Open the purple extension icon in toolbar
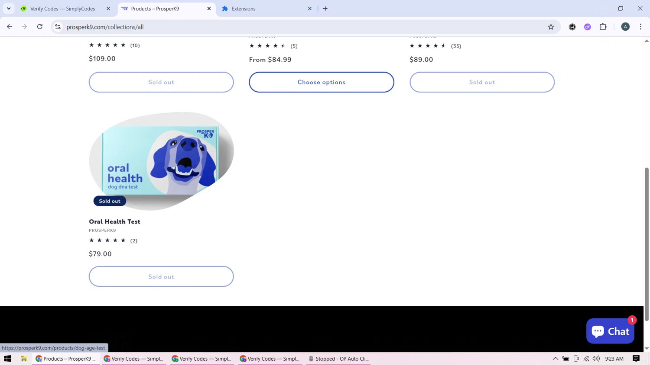 pyautogui.click(x=587, y=27)
